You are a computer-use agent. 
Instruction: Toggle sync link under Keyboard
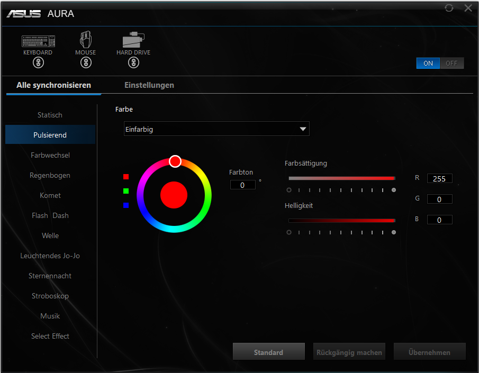coord(38,62)
